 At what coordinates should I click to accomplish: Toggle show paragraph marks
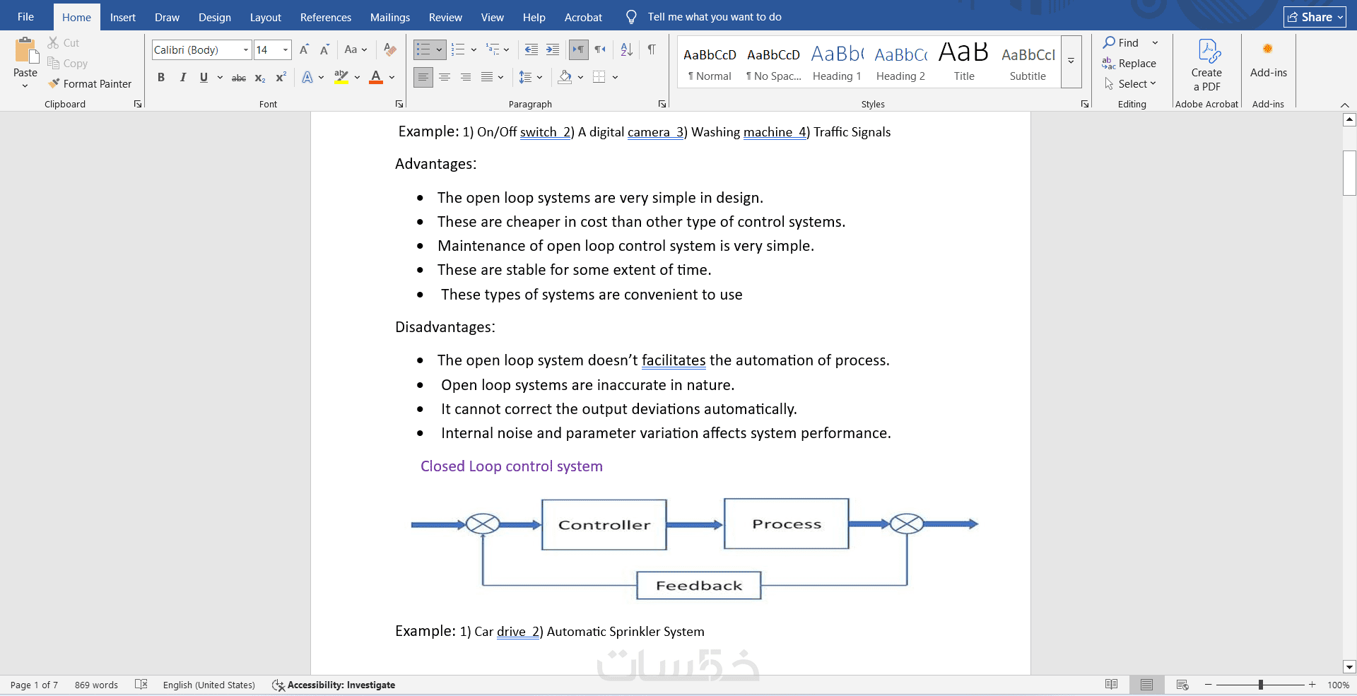(652, 49)
